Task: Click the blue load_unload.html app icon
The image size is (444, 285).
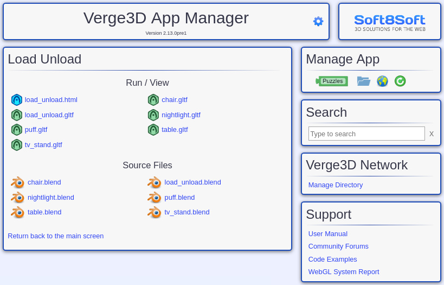Action: coord(17,100)
